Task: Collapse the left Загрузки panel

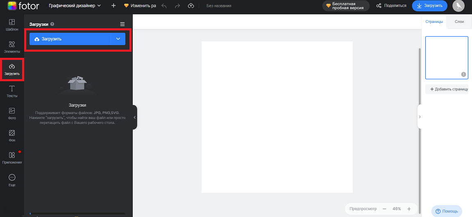Action: pyautogui.click(x=134, y=117)
